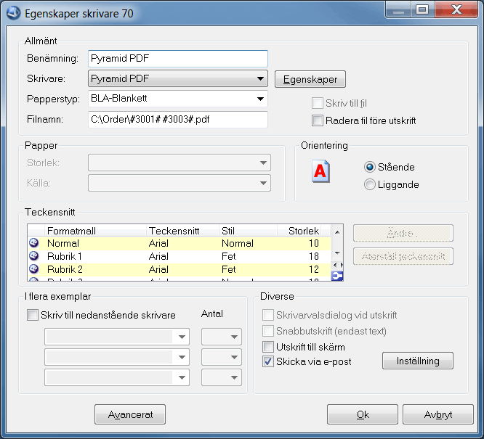Image resolution: width=484 pixels, height=439 pixels.
Task: Check Skriv till nedanstående skrivare
Action: (x=33, y=315)
